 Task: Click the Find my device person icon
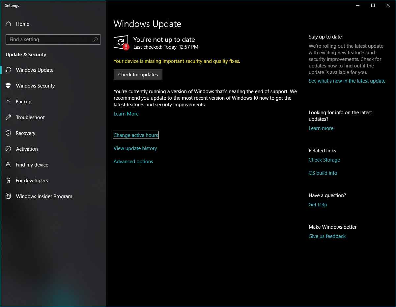(9, 165)
